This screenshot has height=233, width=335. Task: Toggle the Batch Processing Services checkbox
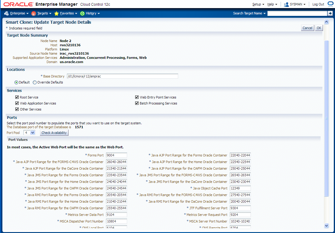coord(137,103)
